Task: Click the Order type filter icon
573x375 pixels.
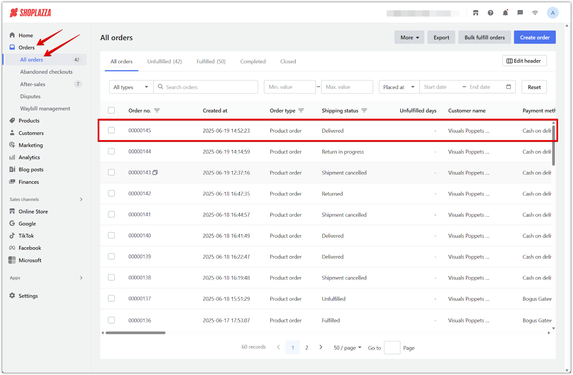Action: 301,110
